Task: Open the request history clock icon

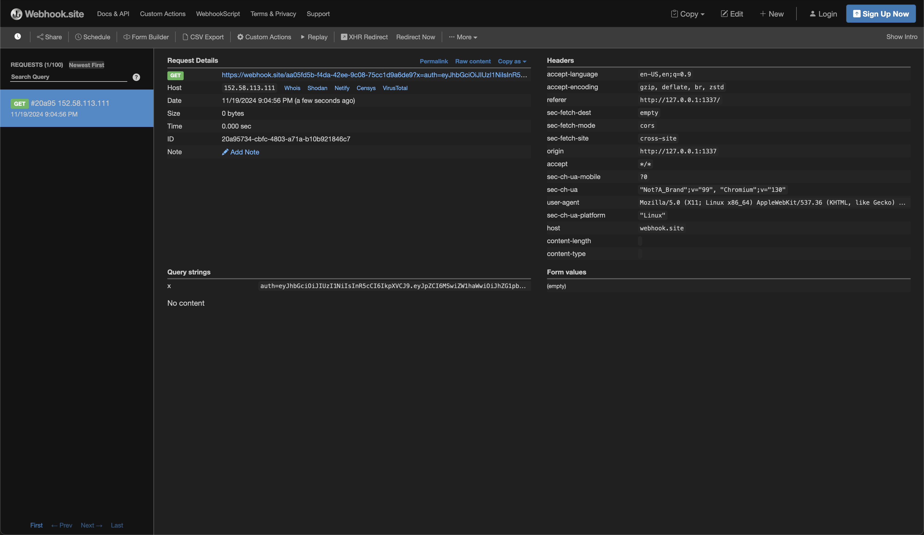Action: pos(17,37)
